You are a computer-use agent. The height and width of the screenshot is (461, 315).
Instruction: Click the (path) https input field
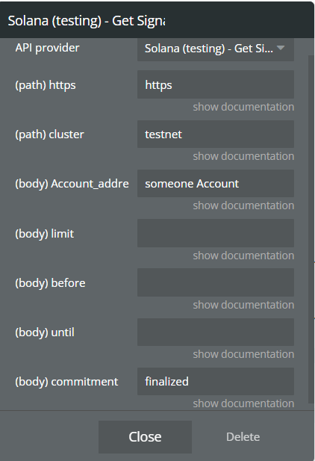point(216,84)
